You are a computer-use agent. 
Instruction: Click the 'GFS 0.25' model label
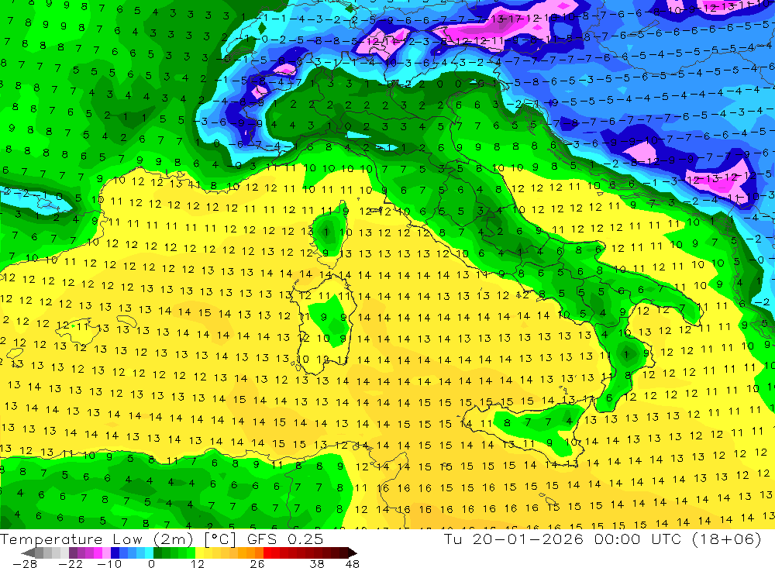[x=285, y=539]
